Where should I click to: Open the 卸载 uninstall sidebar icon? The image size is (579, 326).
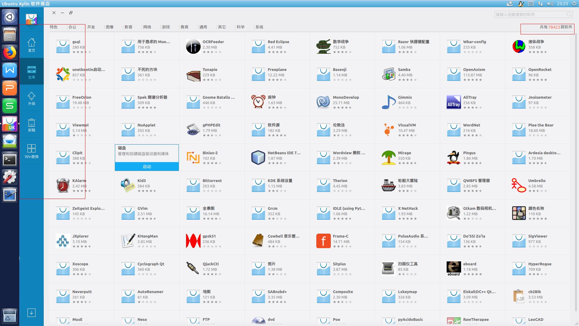click(31, 125)
